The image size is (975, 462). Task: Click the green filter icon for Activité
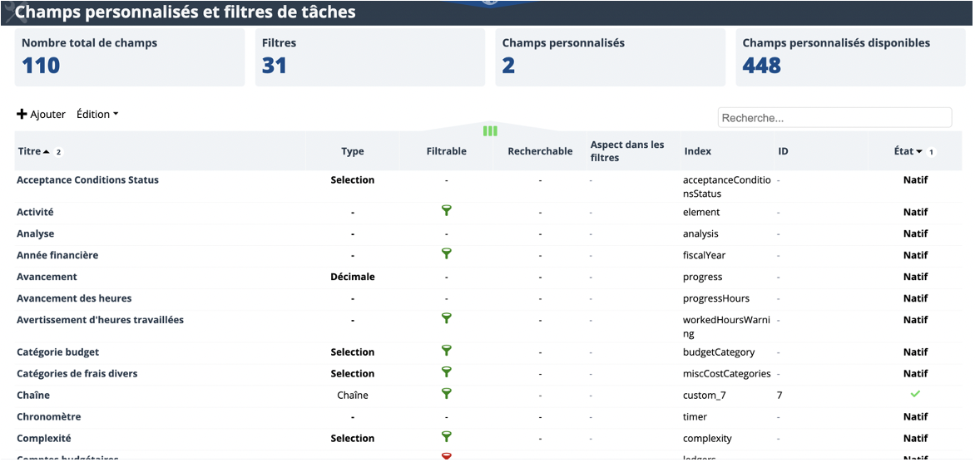point(446,210)
